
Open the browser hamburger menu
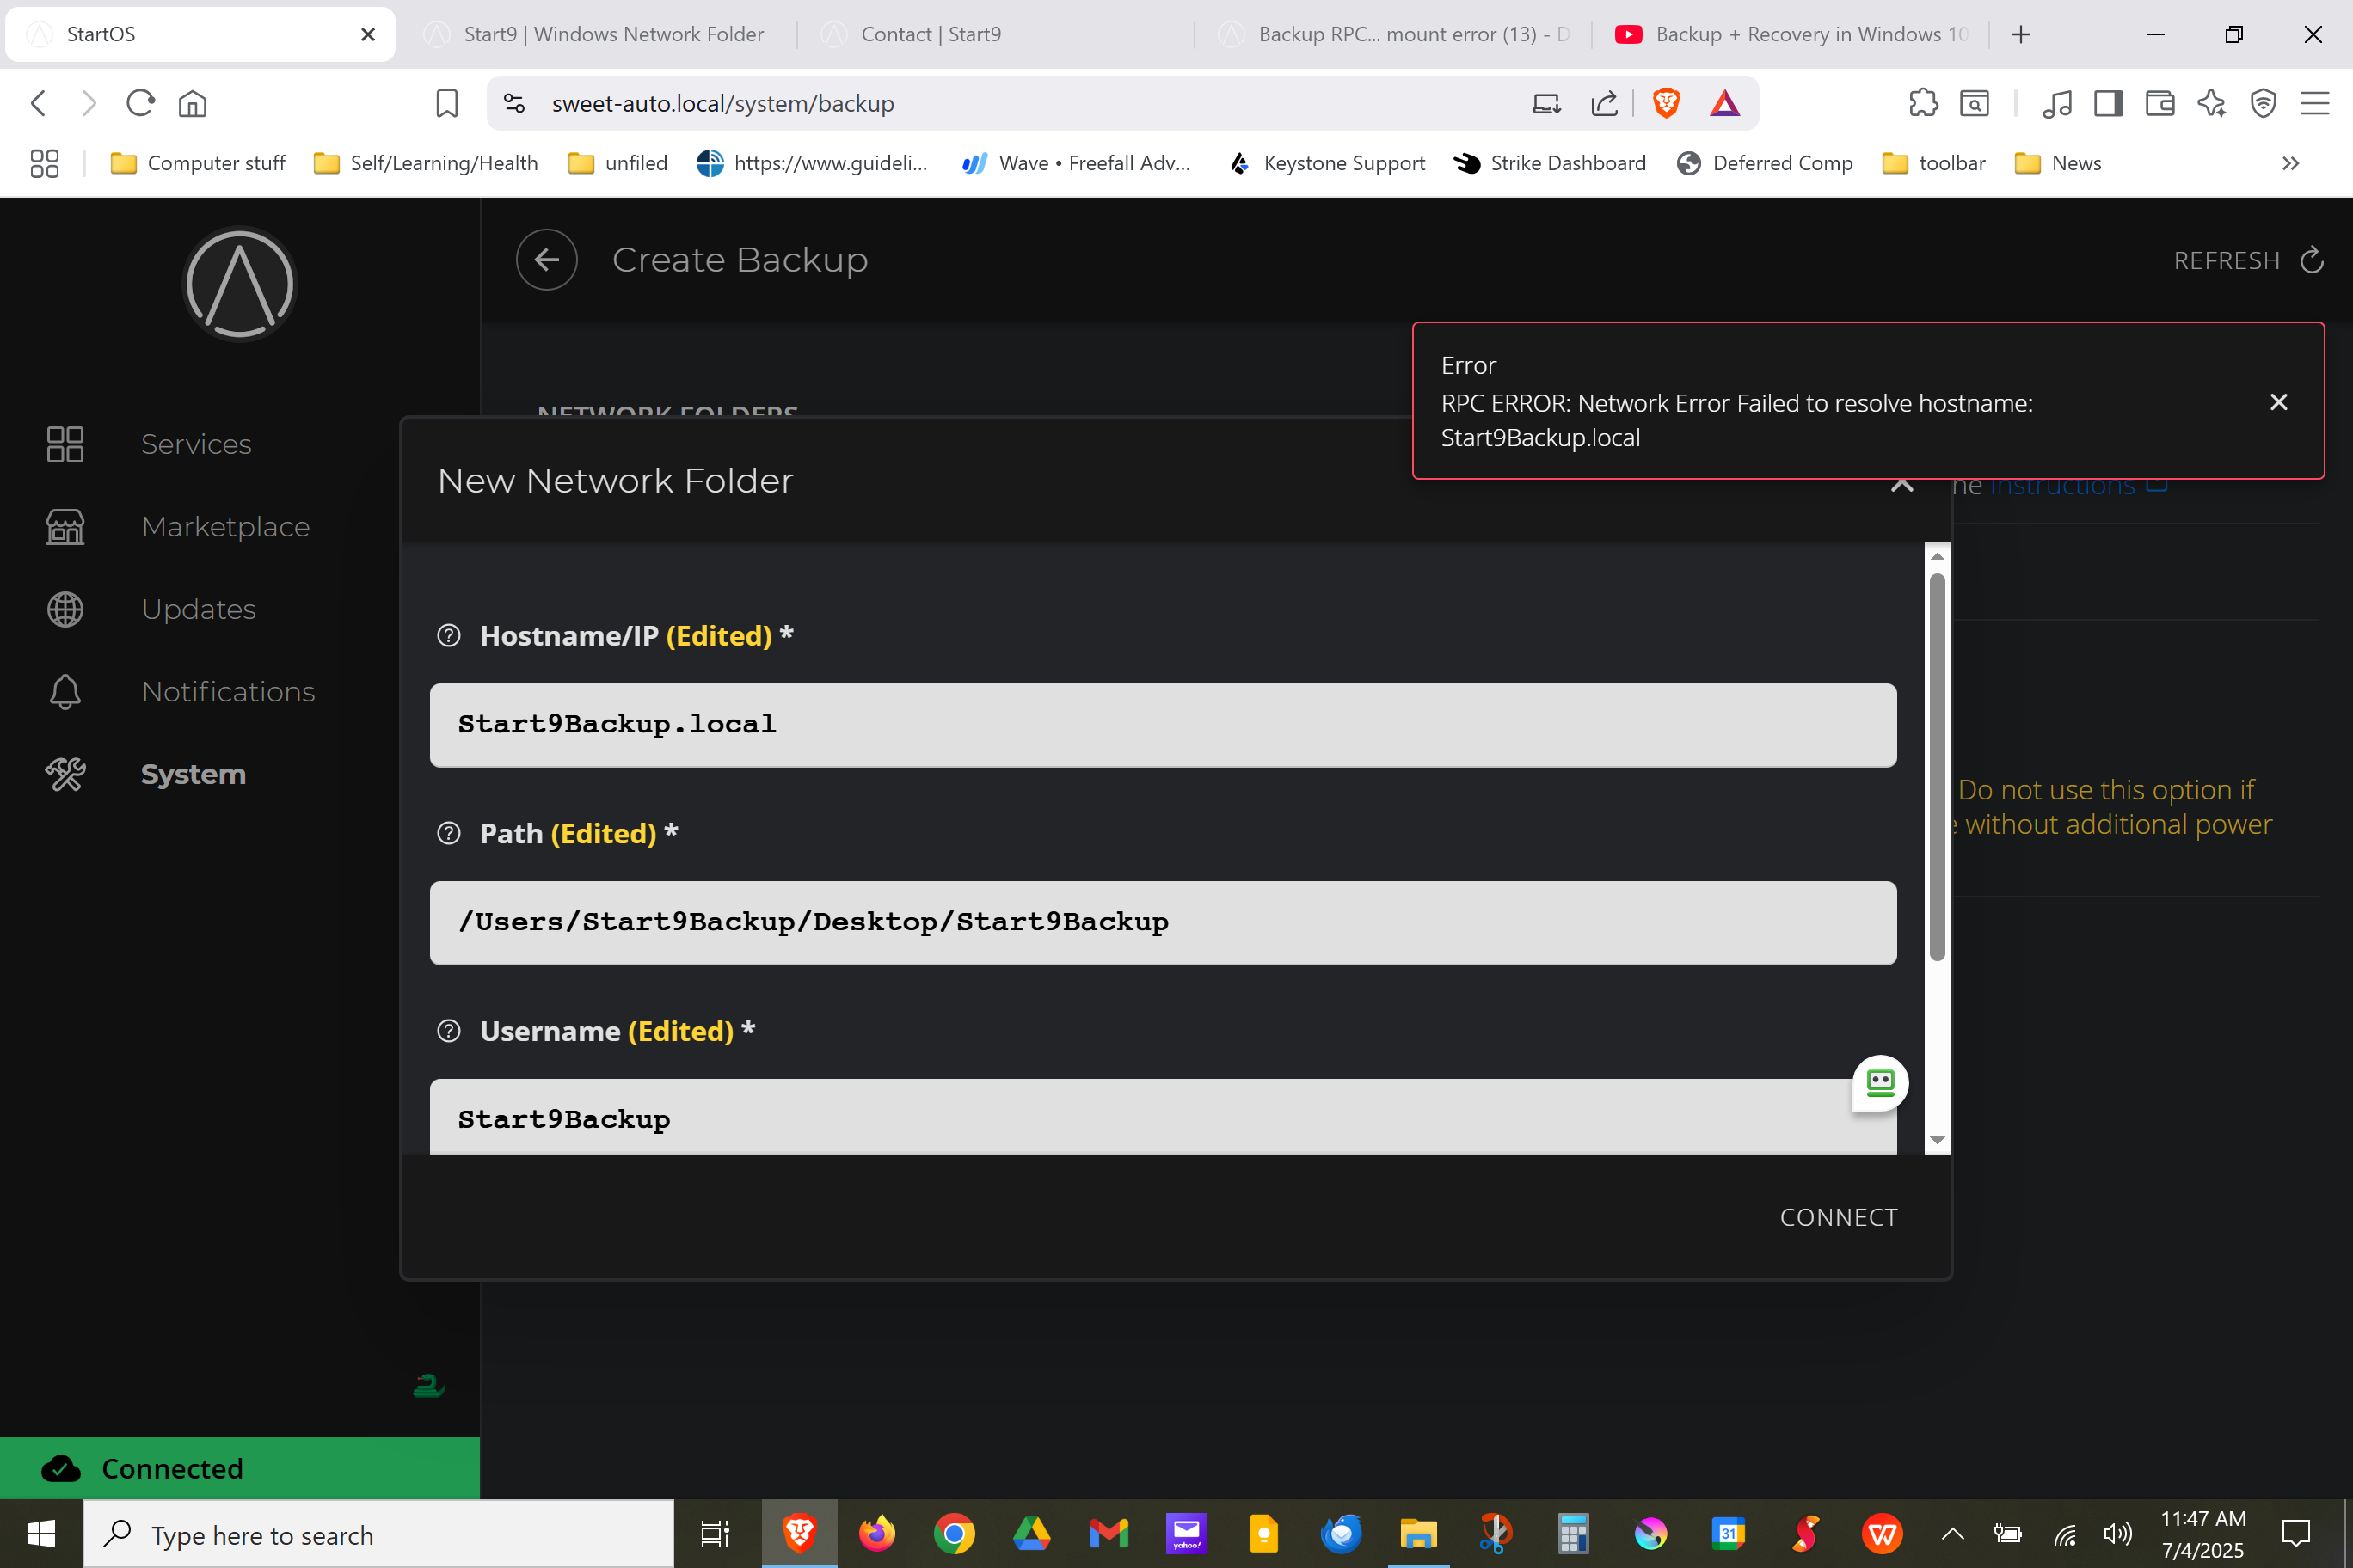[2315, 103]
